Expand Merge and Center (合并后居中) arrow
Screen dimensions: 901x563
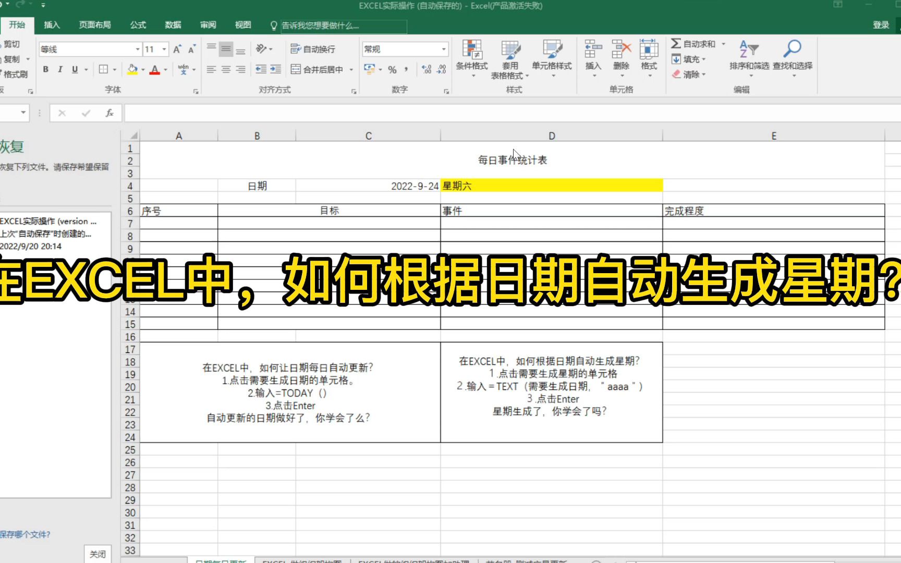coord(351,69)
